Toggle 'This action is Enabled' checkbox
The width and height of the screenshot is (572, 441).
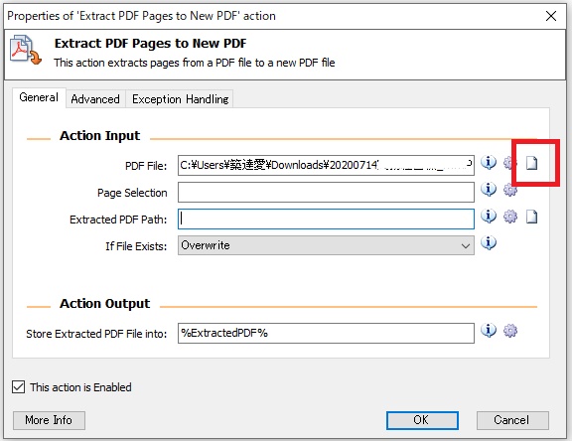(18, 387)
